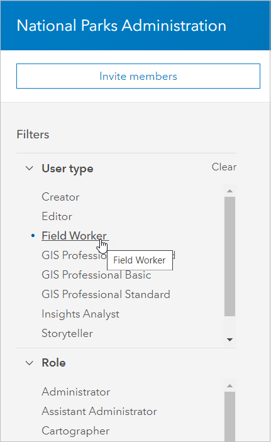Open the Invite members dialog
271x442 pixels.
tap(138, 76)
